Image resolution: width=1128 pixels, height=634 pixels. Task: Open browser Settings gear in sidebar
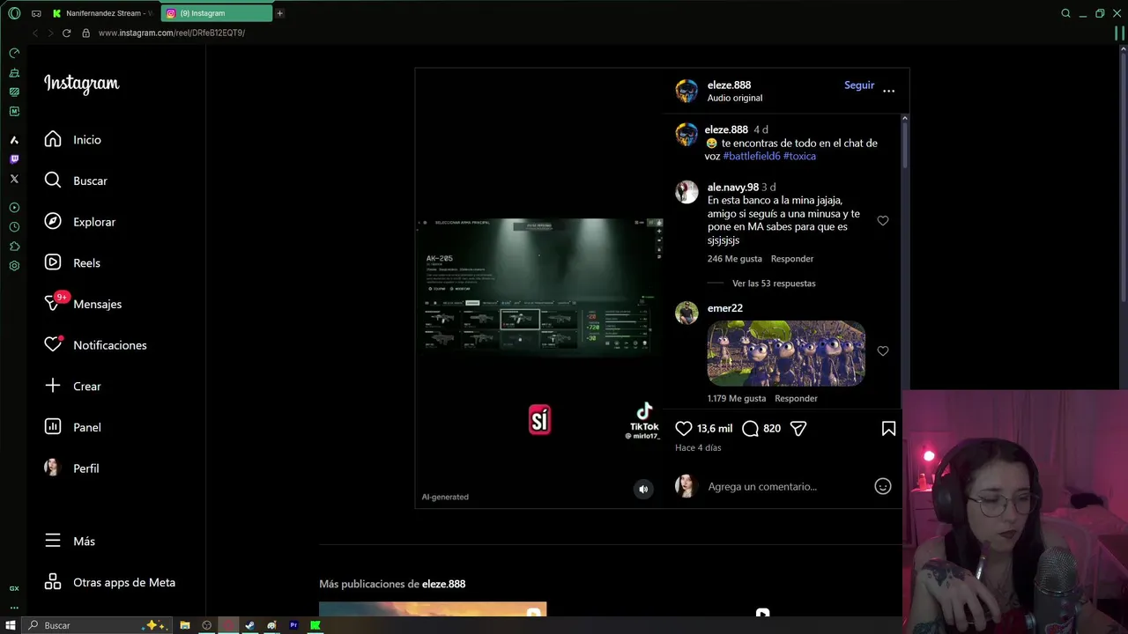pyautogui.click(x=14, y=266)
